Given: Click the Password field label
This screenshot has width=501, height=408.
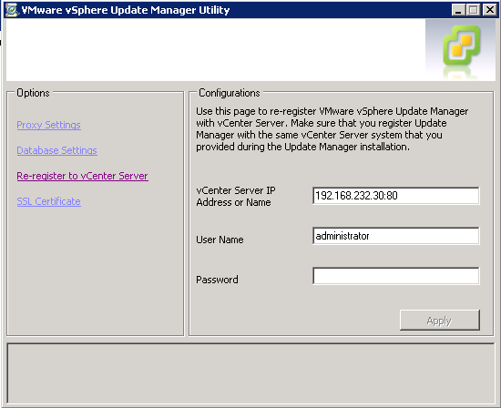Looking at the screenshot, I should [217, 280].
